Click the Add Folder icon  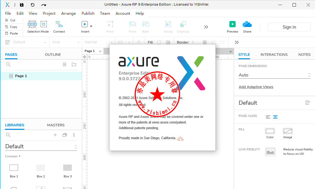74,65
